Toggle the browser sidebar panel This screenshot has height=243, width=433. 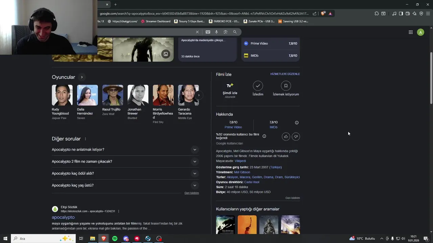401,13
